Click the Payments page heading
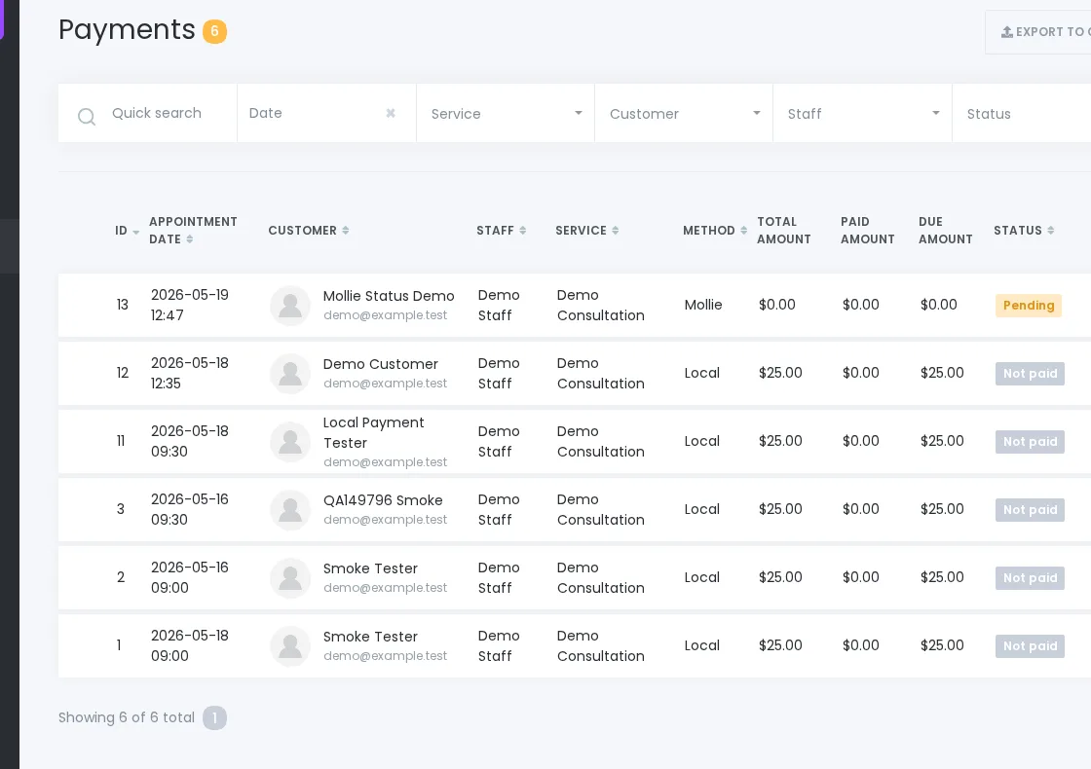Screen dimensions: 1091x769 coord(127,29)
